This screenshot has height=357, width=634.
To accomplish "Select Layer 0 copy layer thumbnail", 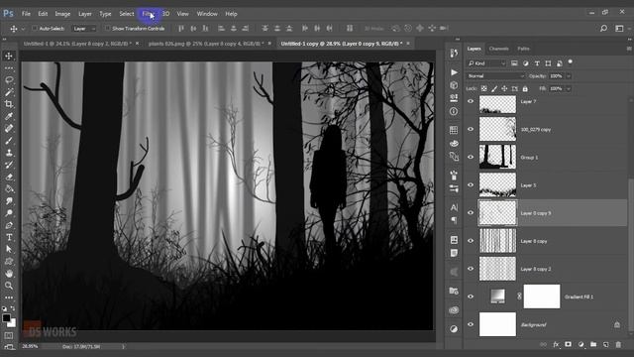I will 497,240.
